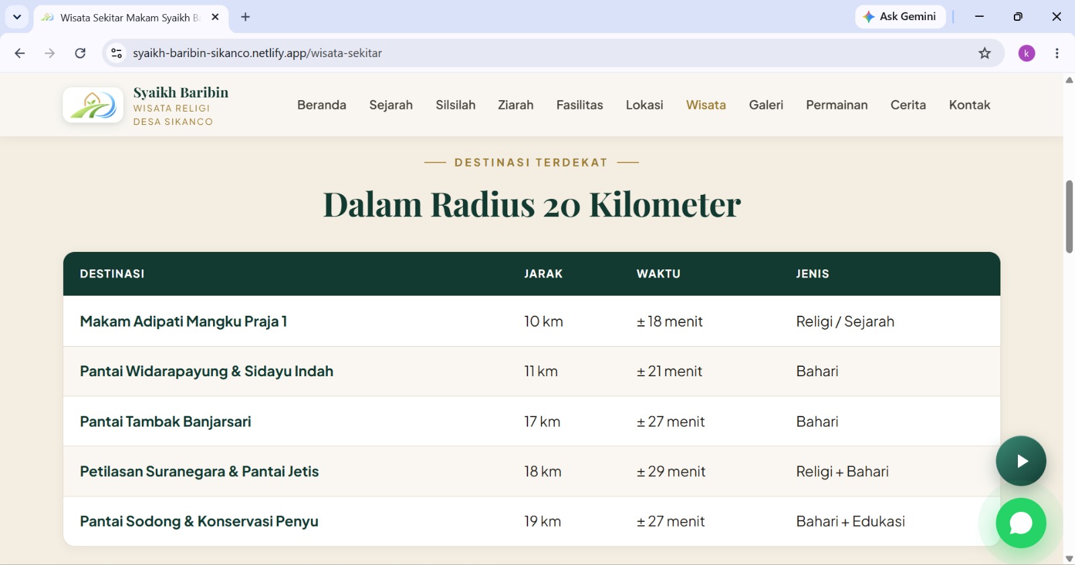Click the JENIS column header
Viewport: 1075px width, 565px height.
[x=812, y=273]
